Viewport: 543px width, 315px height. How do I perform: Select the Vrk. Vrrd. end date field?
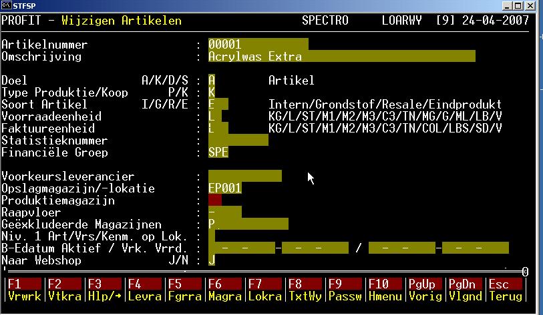click(x=476, y=248)
